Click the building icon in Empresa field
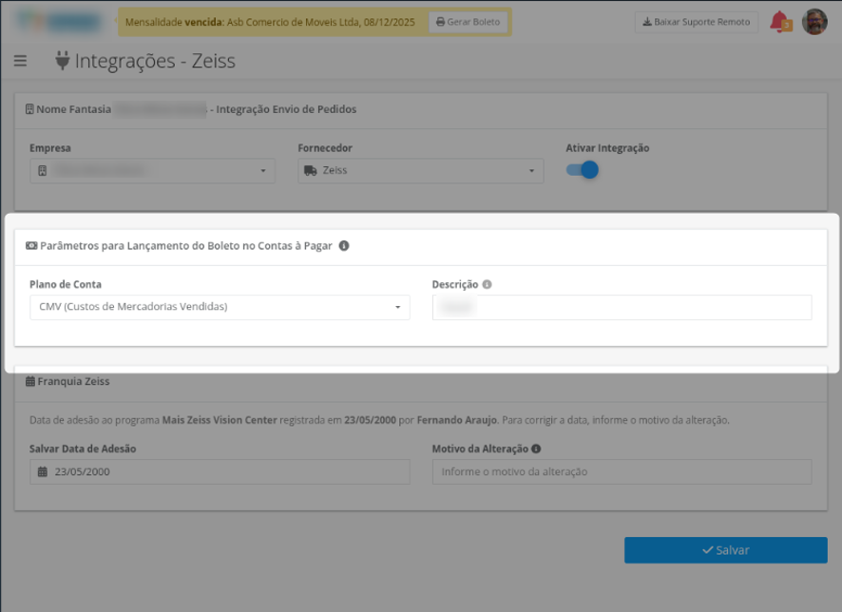This screenshot has height=612, width=842. [43, 171]
